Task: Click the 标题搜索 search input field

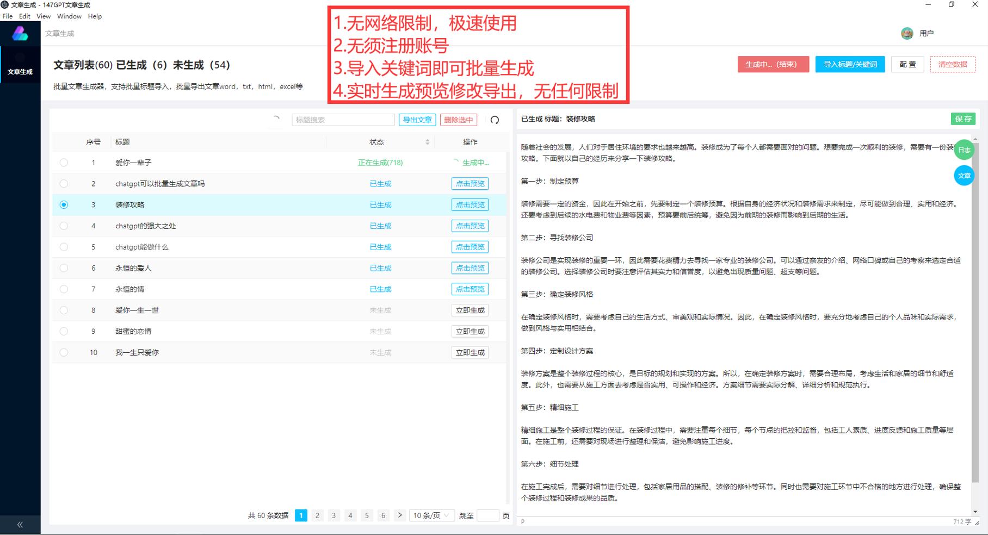Action: [x=343, y=119]
